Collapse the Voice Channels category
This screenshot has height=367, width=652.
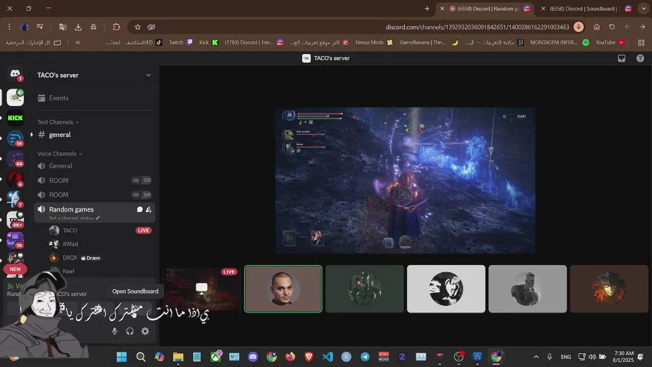click(x=60, y=153)
